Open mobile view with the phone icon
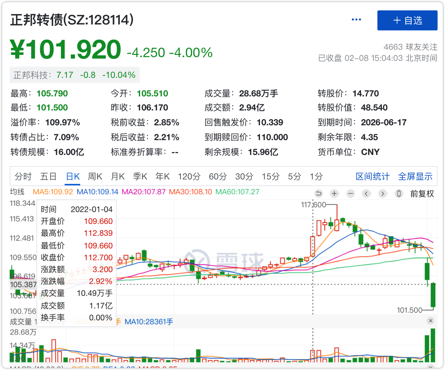Image resolution: width=445 pixels, height=370 pixels. point(398,194)
